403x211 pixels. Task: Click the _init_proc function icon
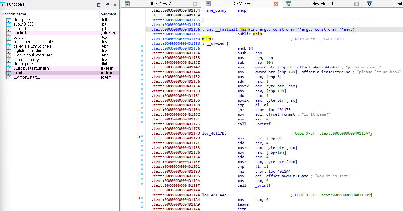[x=9, y=20]
